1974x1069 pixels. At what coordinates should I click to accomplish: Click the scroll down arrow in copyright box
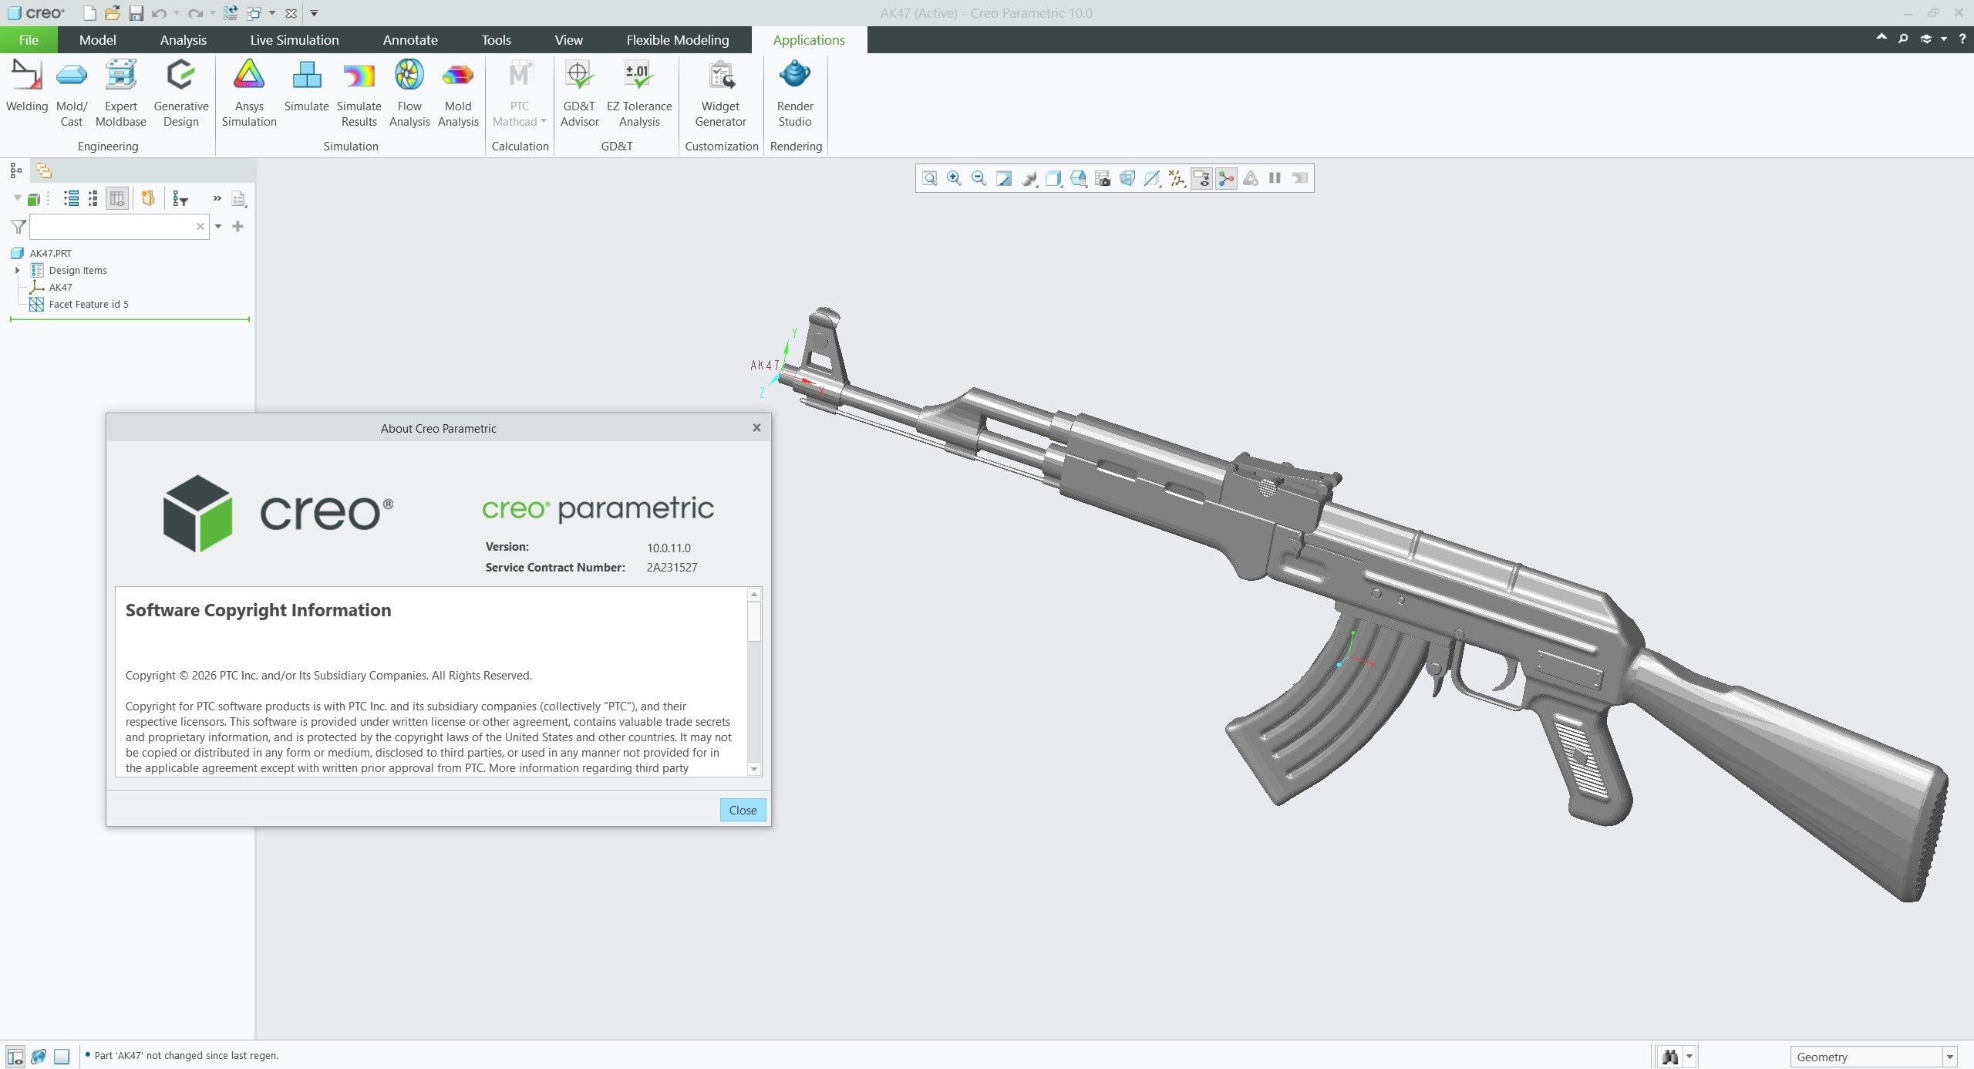(754, 769)
